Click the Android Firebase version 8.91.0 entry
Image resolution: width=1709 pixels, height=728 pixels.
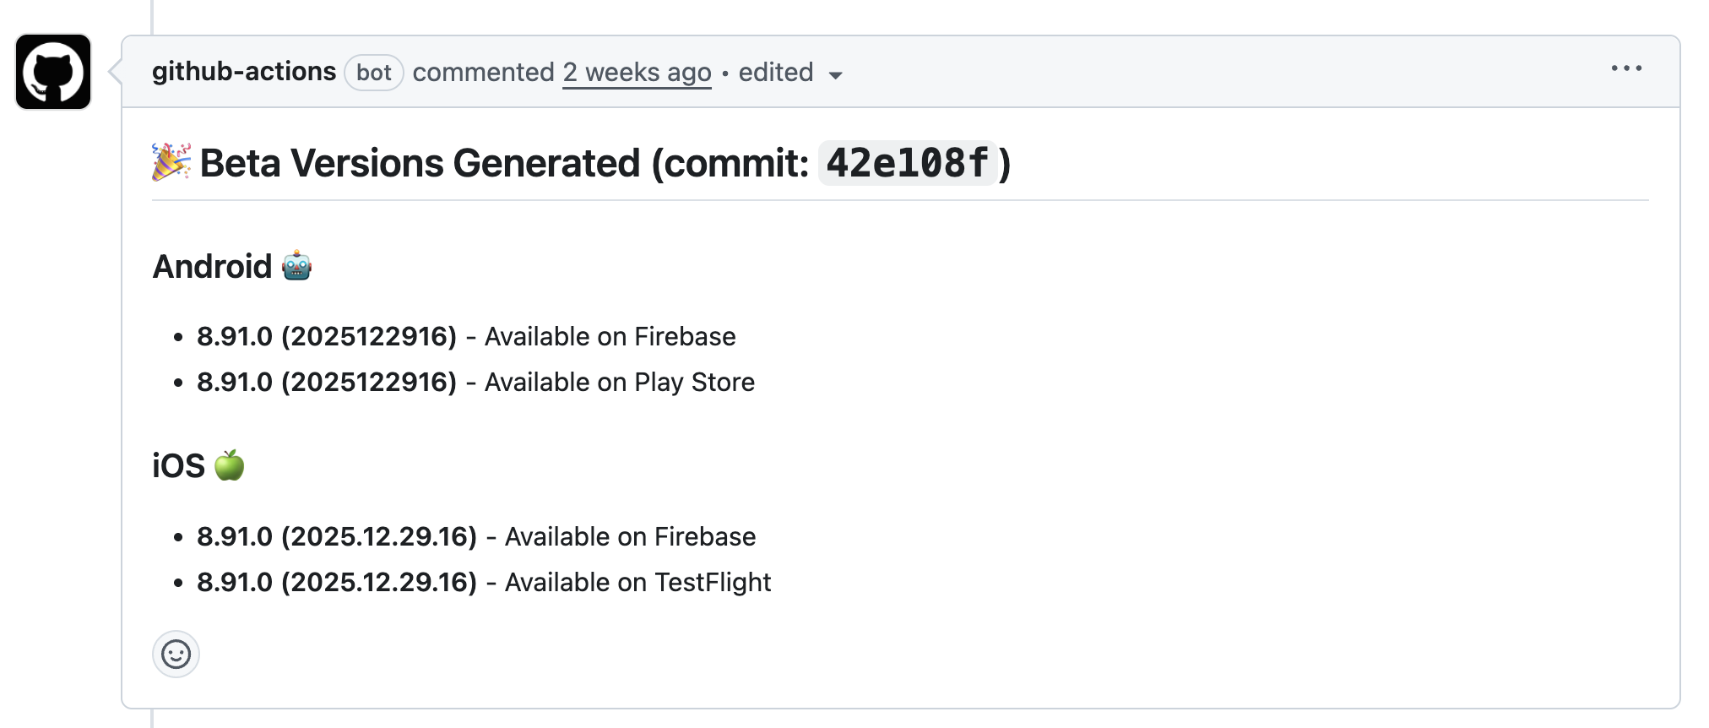[327, 337]
